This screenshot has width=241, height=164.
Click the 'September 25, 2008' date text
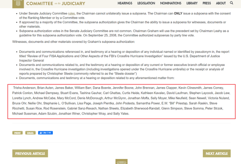pyautogui.click(x=102, y=35)
